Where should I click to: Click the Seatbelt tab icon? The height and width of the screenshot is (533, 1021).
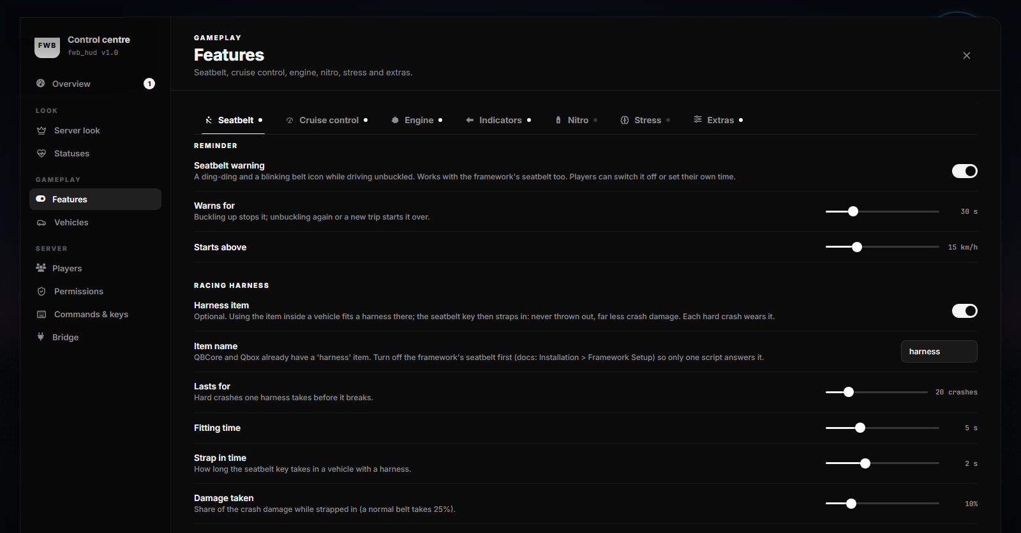pyautogui.click(x=209, y=120)
